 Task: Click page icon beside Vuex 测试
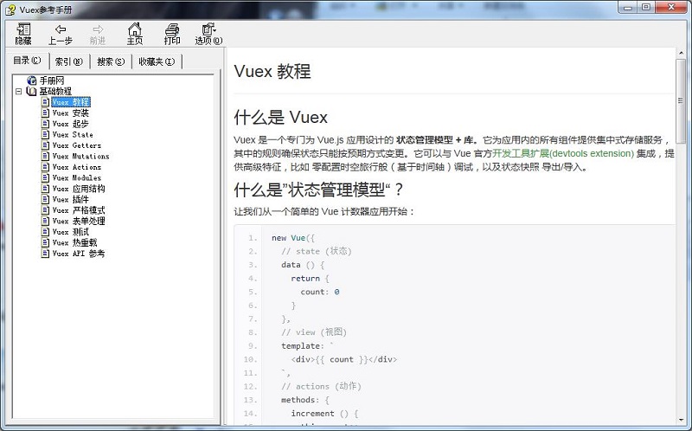45,231
